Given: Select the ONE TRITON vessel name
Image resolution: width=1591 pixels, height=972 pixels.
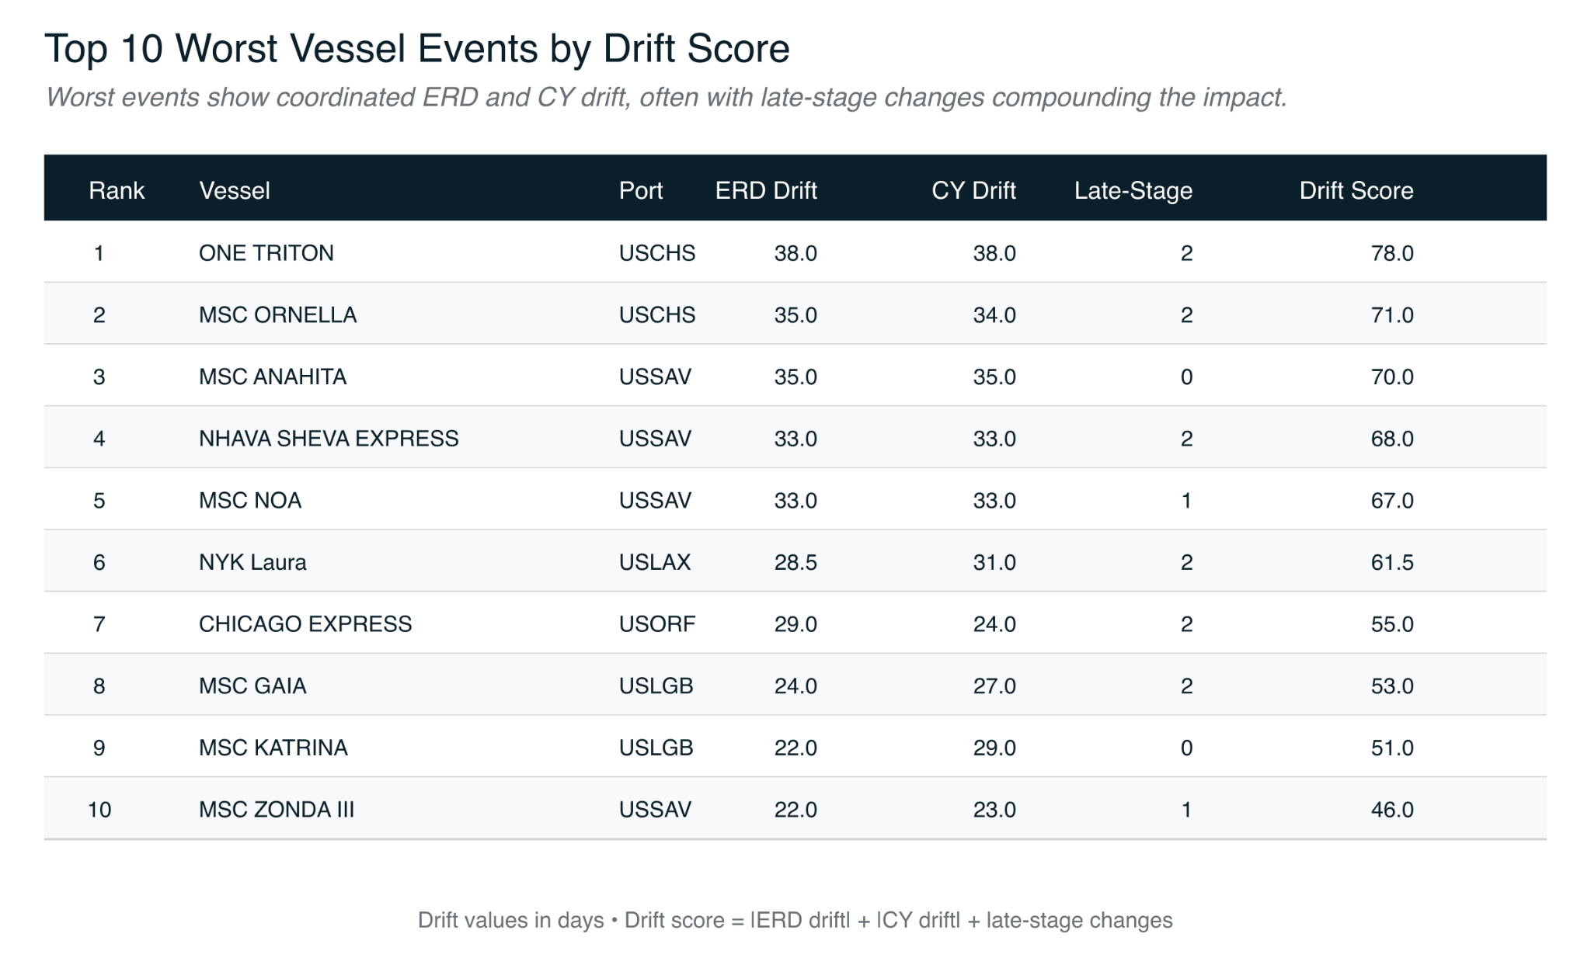Looking at the screenshot, I should (266, 253).
